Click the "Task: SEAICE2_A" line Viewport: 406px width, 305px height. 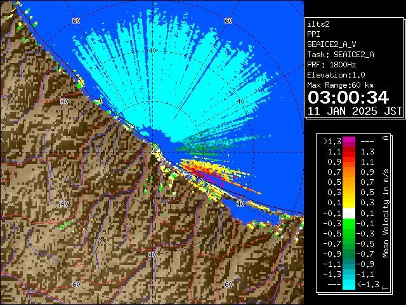click(x=341, y=55)
